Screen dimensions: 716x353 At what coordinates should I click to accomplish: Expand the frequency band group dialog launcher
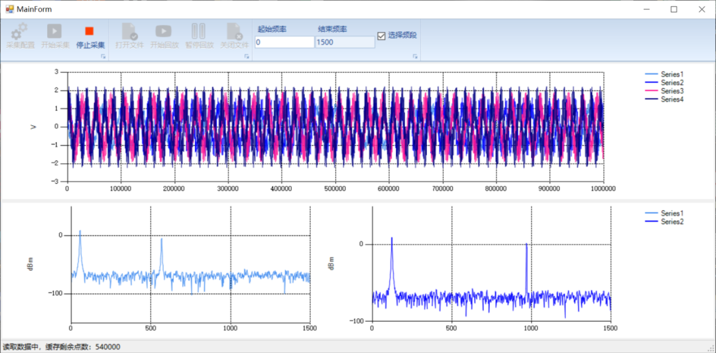point(415,56)
